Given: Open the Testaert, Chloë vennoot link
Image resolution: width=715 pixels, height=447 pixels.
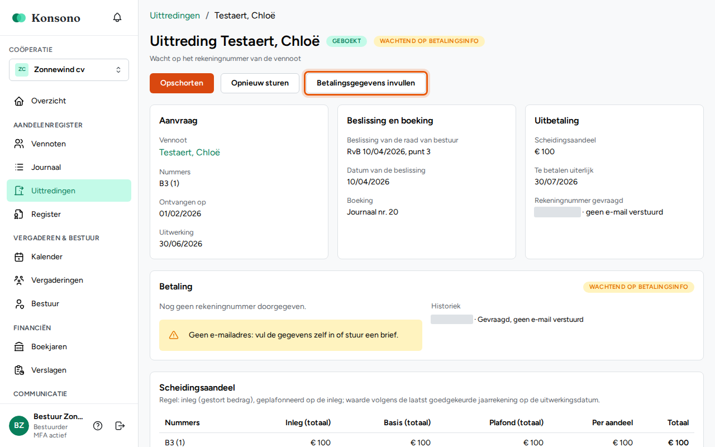Looking at the screenshot, I should click(x=189, y=153).
